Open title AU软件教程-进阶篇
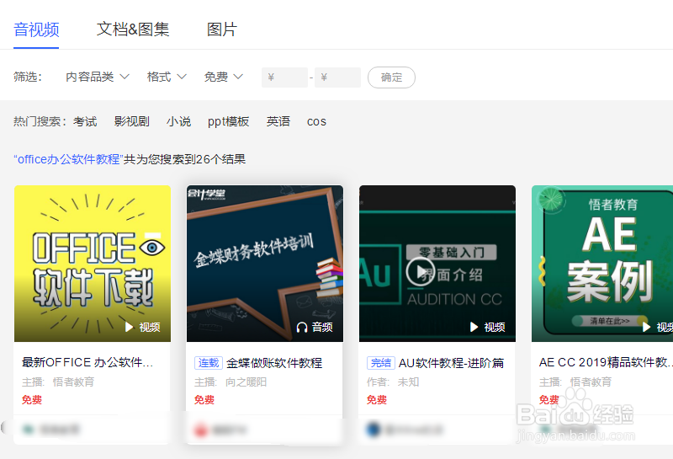 (451, 363)
